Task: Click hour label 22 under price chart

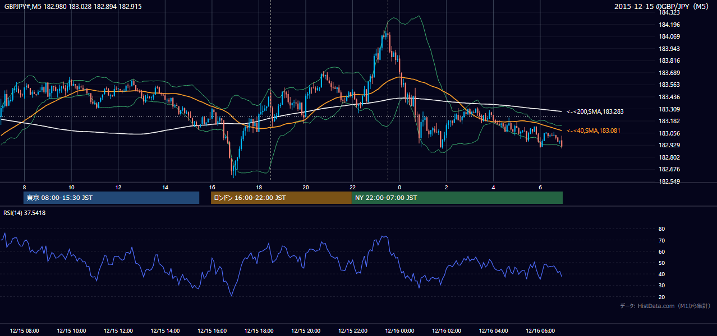Action: tap(352, 187)
